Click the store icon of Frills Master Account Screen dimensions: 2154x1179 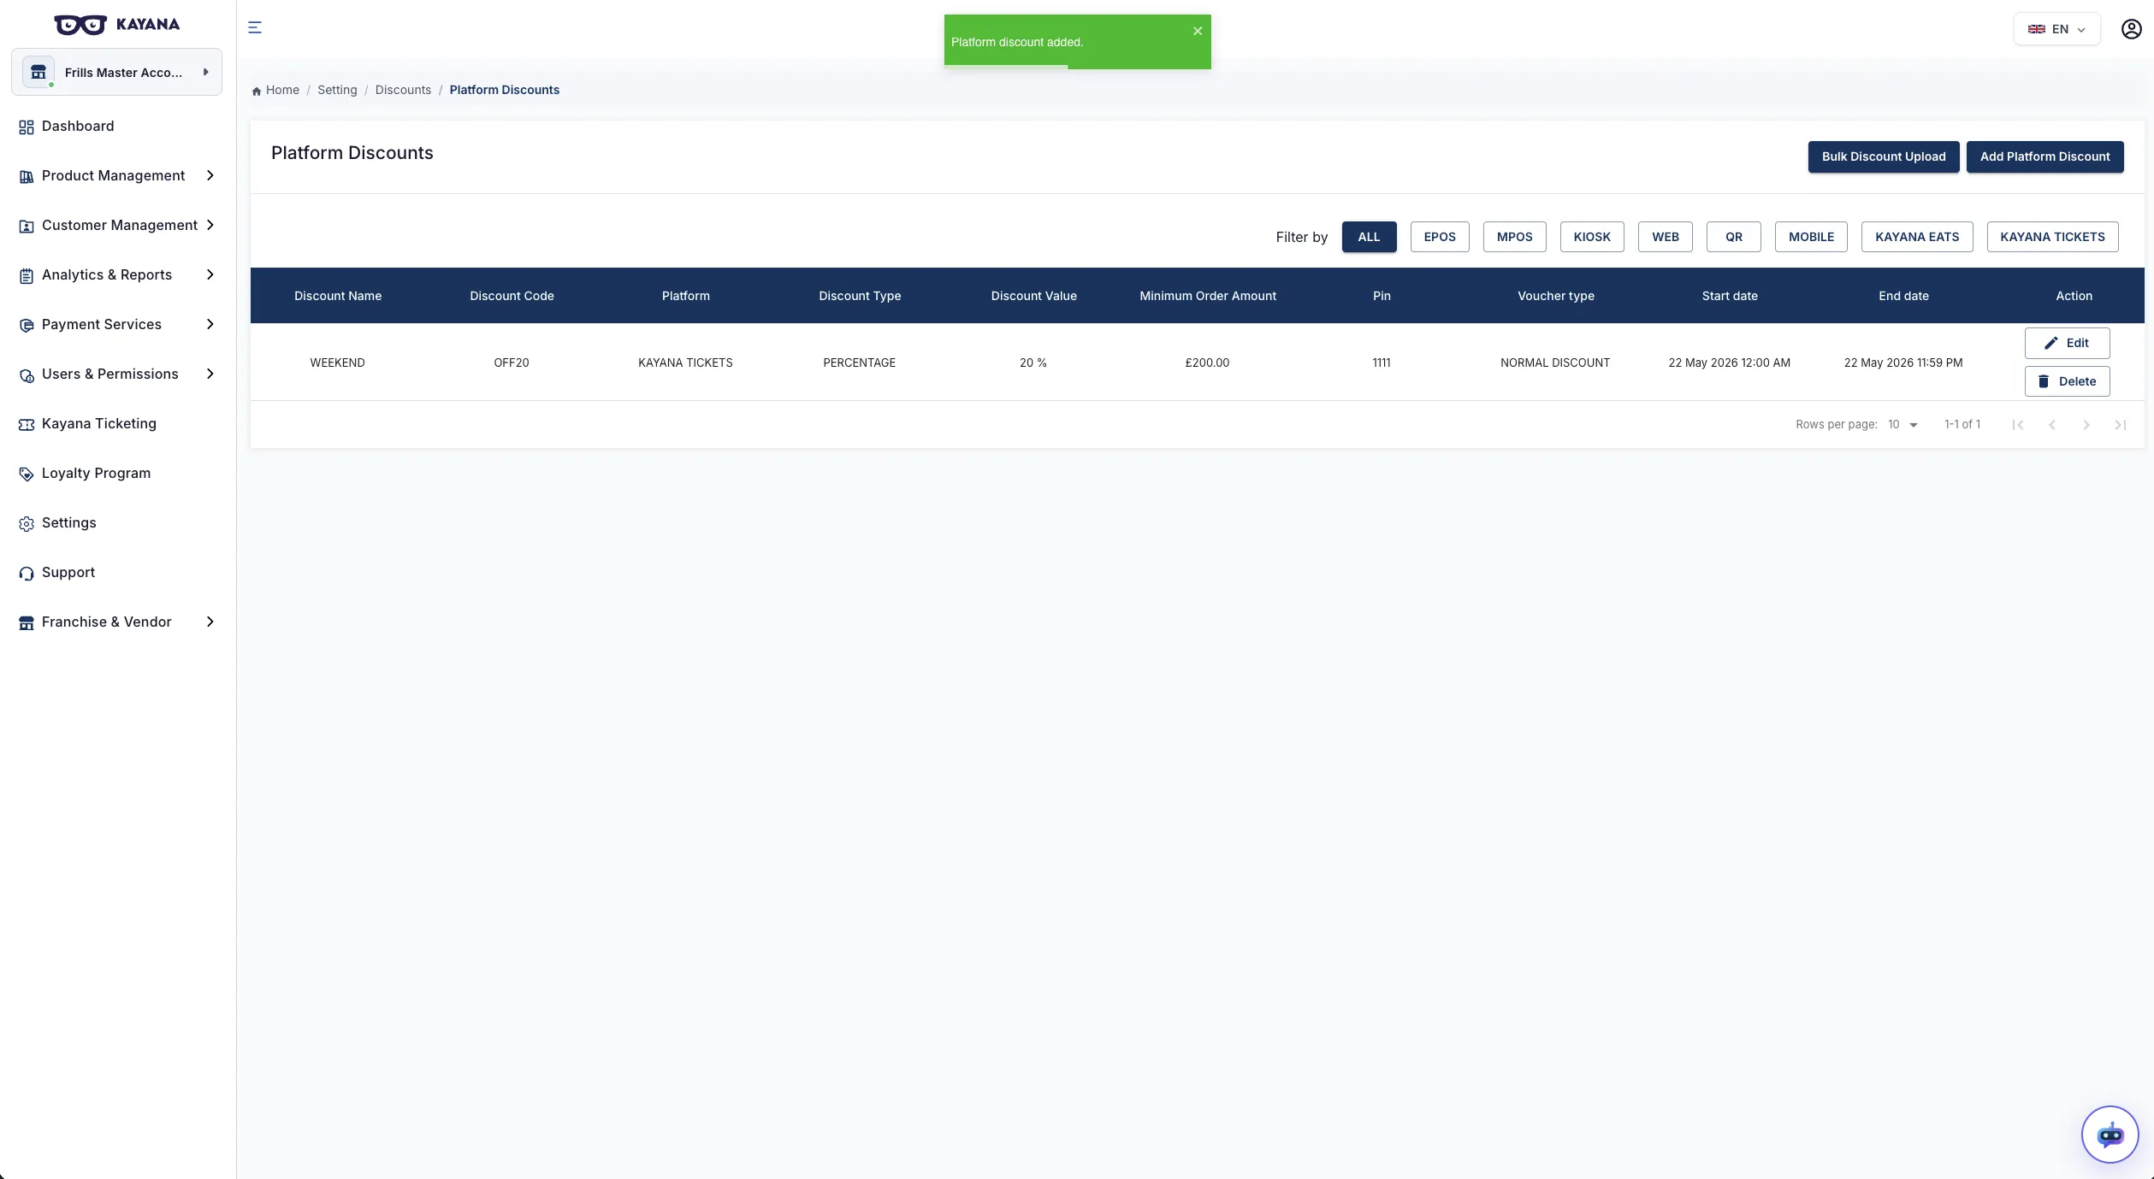[x=38, y=72]
